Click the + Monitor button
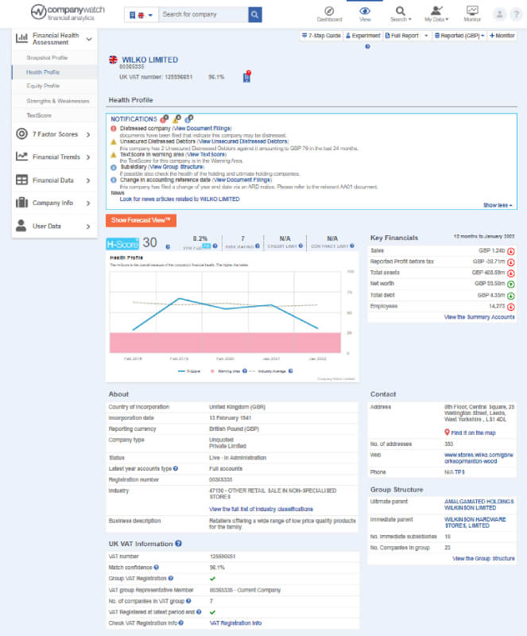 point(502,36)
